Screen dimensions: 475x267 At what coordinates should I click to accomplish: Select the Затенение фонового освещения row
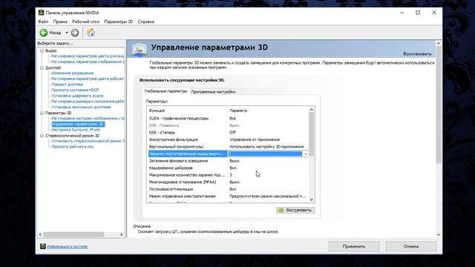click(x=228, y=161)
